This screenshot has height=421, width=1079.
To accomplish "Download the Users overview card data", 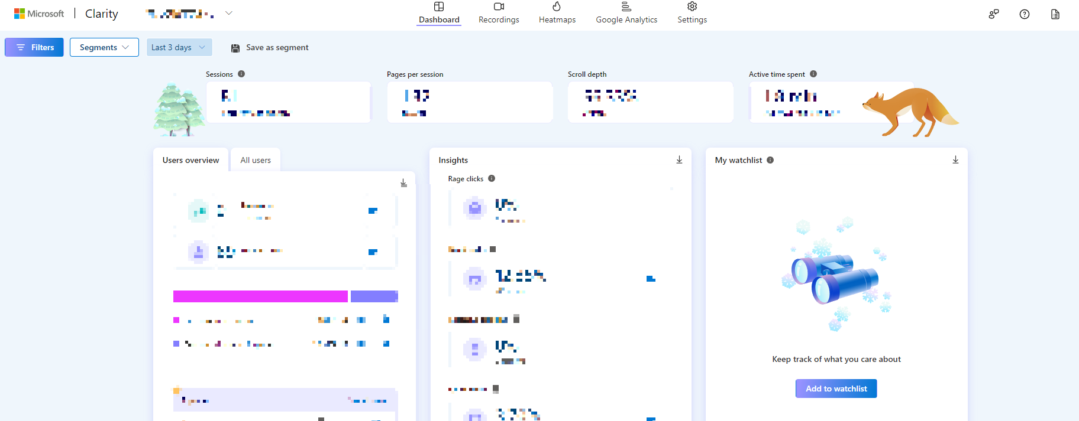I will pos(403,183).
